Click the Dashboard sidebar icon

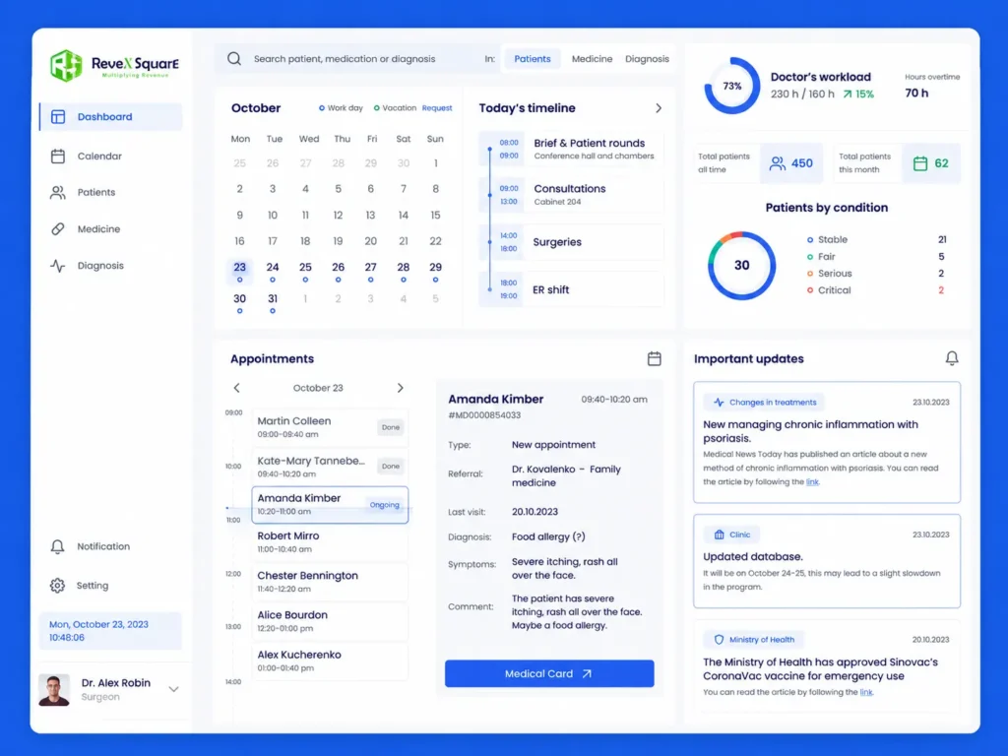click(58, 116)
